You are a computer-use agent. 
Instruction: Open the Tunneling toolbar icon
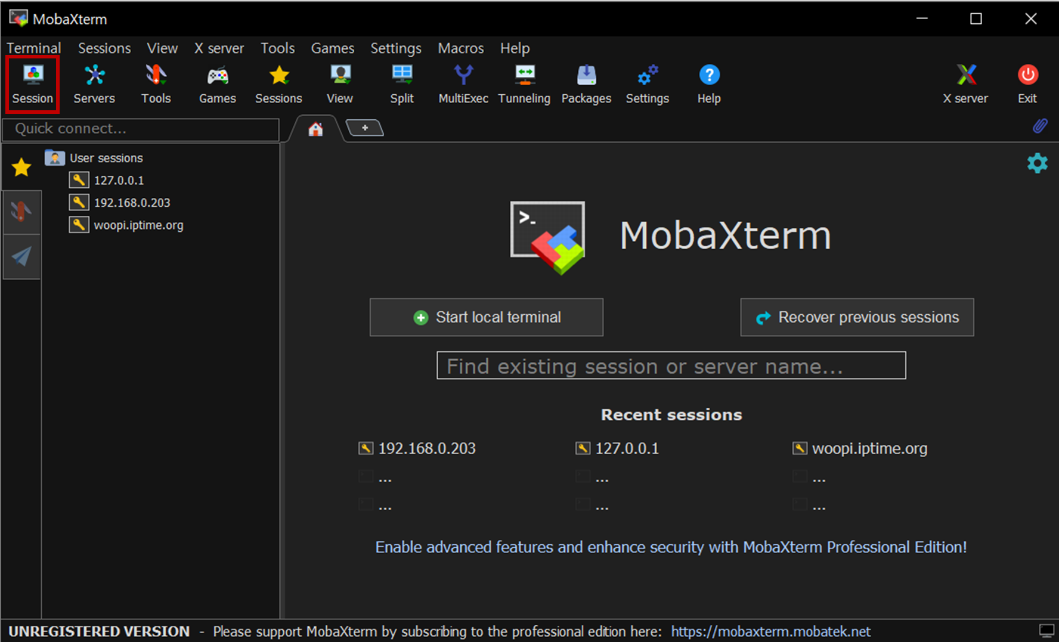[525, 84]
